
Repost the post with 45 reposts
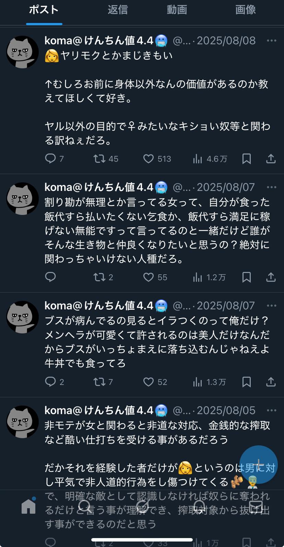coord(99,159)
